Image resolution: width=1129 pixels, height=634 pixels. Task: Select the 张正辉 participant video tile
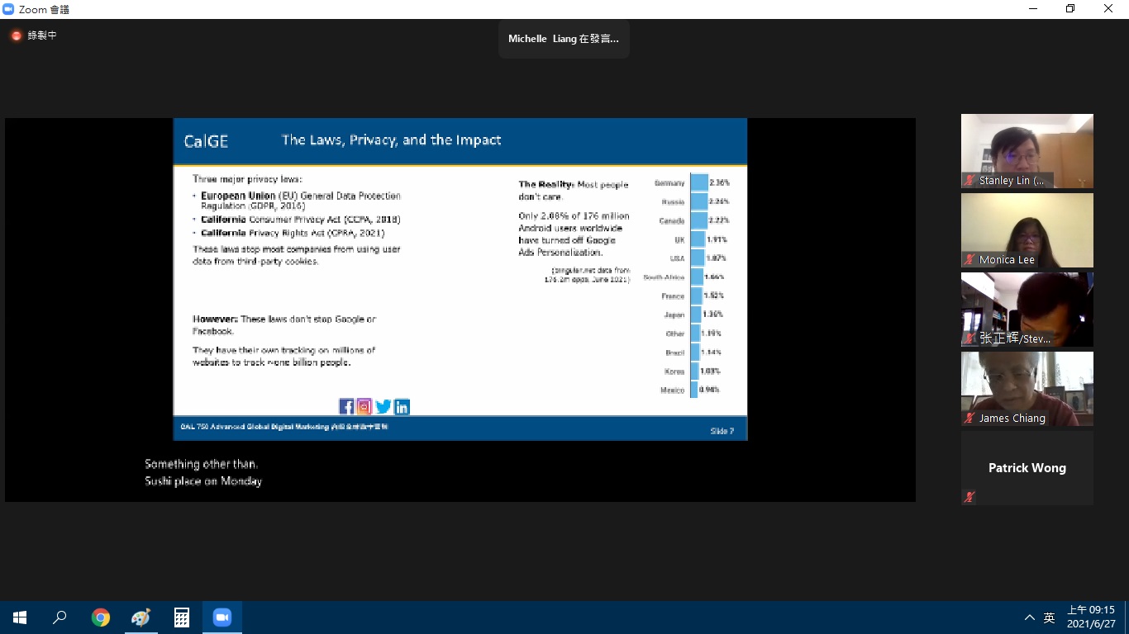(1027, 309)
